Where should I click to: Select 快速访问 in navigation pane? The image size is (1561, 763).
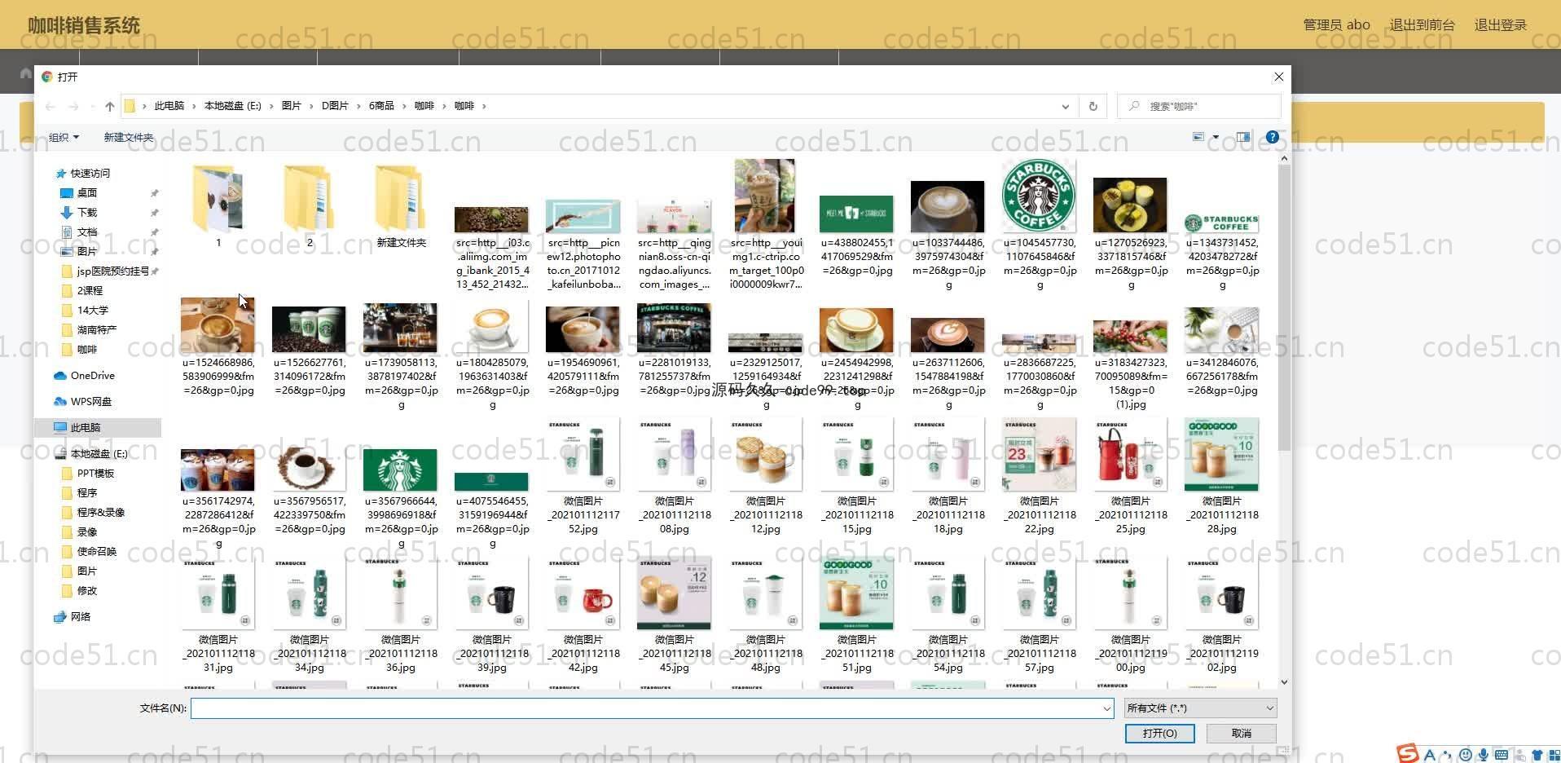90,174
